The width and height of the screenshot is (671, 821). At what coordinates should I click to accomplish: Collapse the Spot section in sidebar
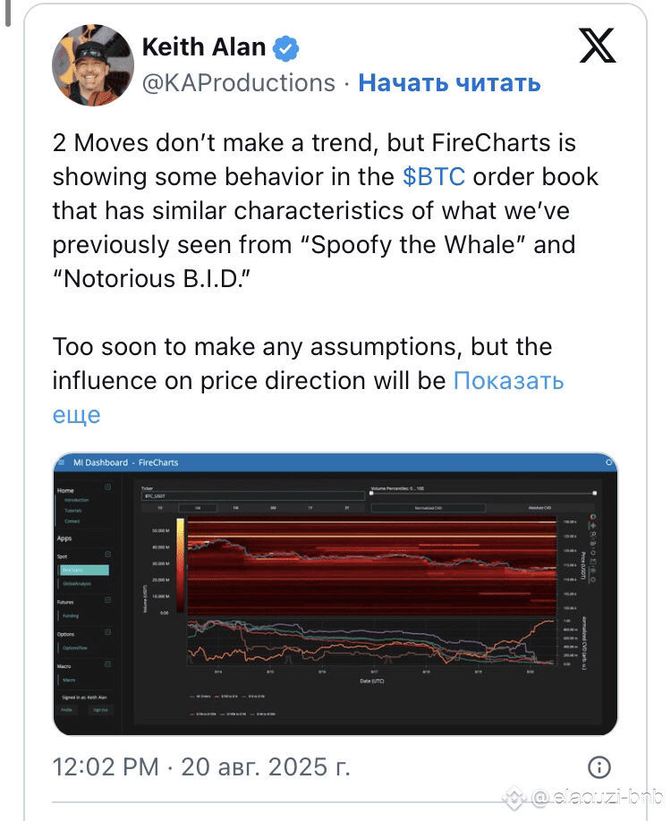108,554
